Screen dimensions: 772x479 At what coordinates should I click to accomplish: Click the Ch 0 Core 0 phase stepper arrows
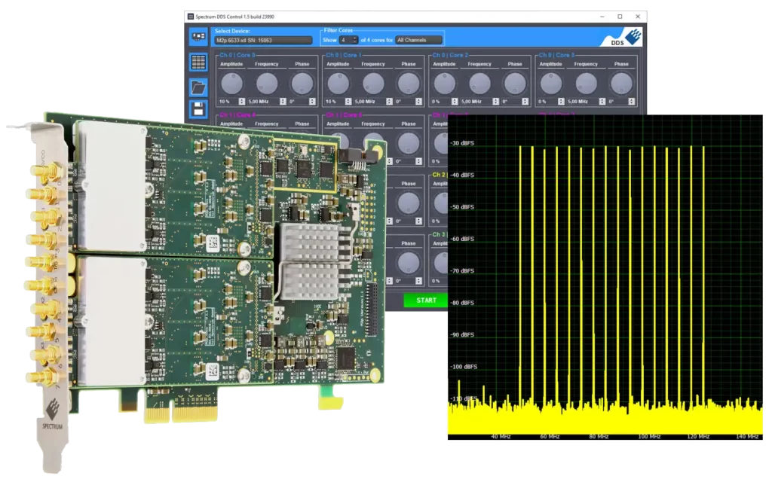click(x=314, y=101)
